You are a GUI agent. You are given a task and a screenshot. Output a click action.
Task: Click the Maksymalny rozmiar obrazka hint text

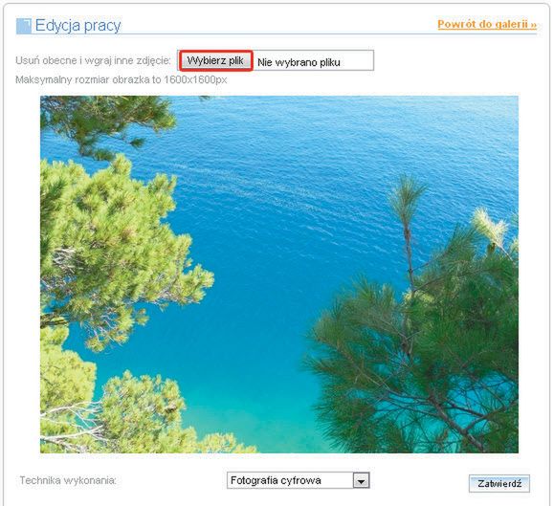[122, 79]
